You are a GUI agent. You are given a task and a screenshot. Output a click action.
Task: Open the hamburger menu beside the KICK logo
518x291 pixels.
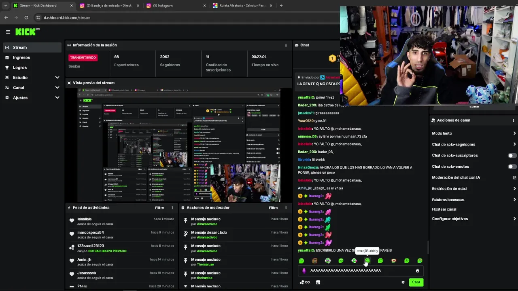click(x=8, y=32)
